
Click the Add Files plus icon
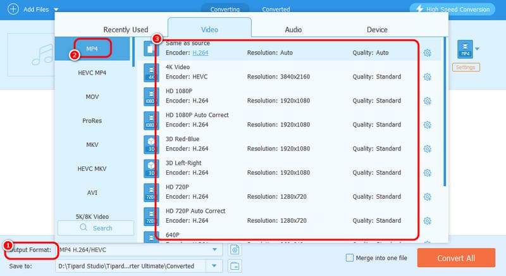point(13,9)
